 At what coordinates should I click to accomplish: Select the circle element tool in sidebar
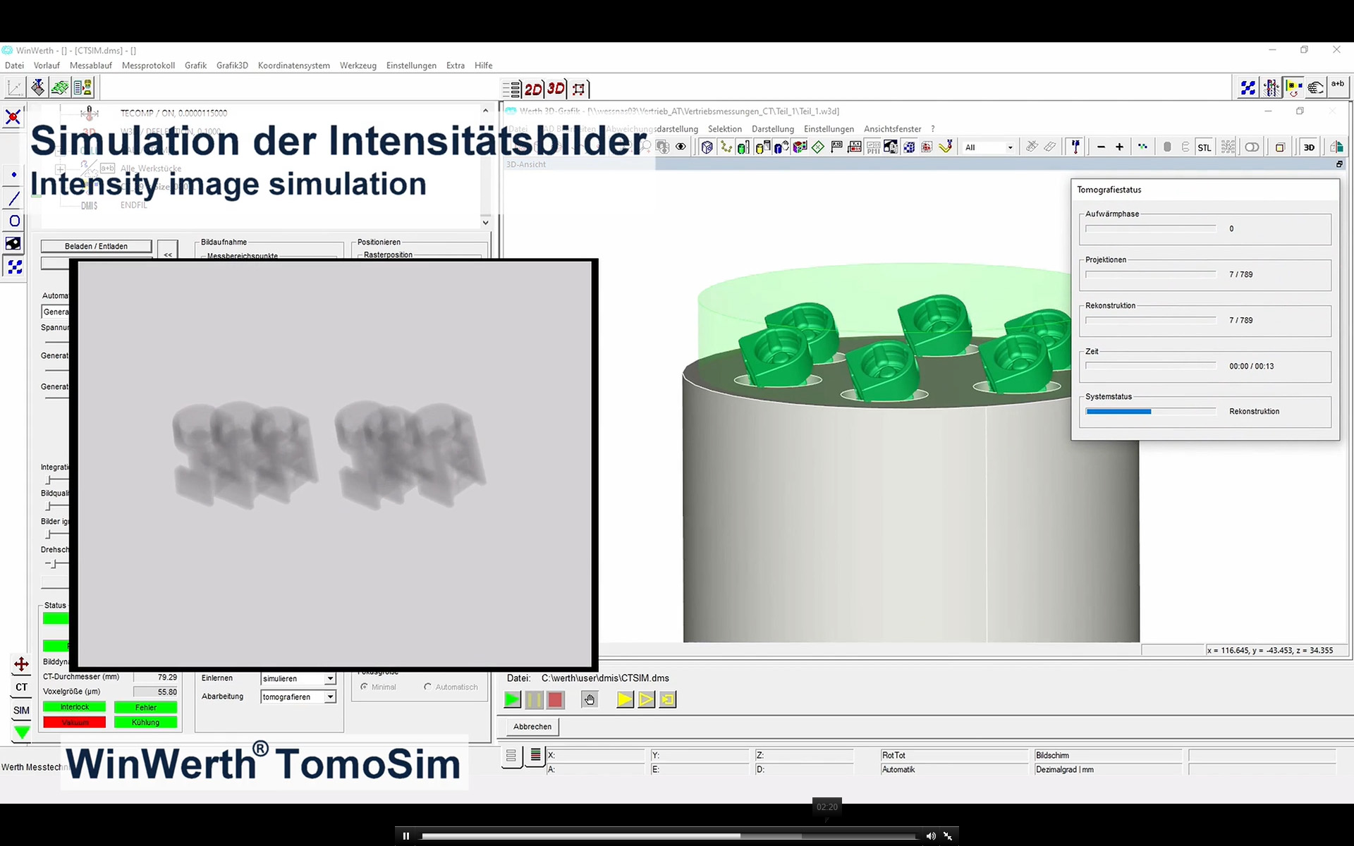pos(13,221)
